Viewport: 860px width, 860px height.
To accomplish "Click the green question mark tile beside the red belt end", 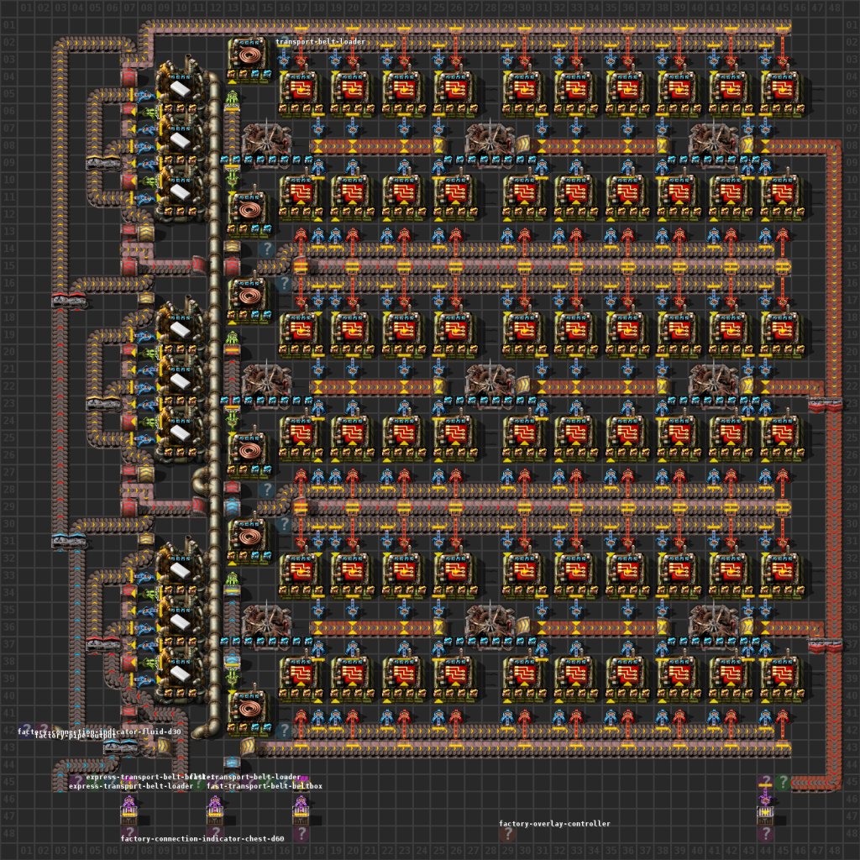I will tap(783, 782).
